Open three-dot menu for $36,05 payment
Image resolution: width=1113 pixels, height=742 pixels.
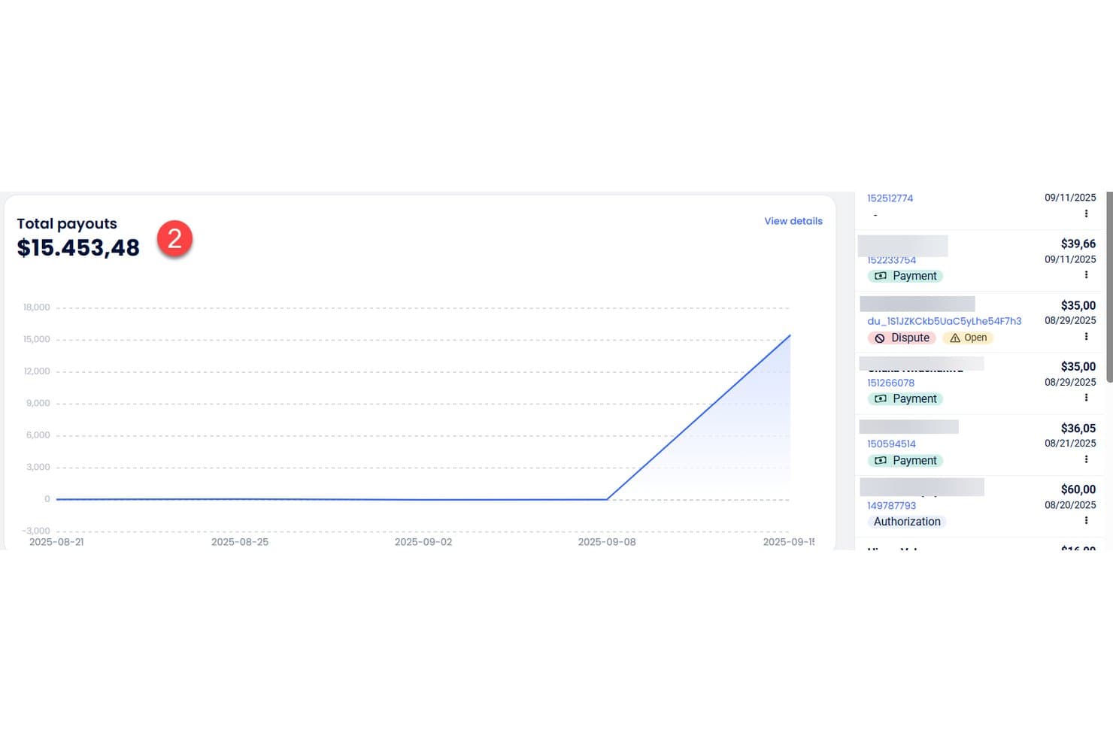coord(1086,459)
